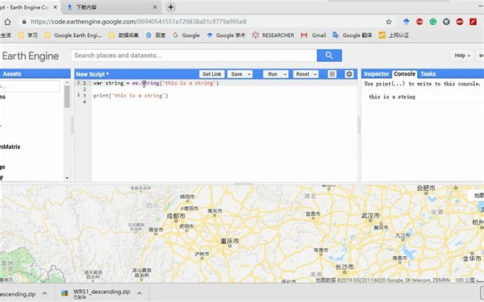Click the Reset button
This screenshot has height=302, width=484.
pyautogui.click(x=302, y=74)
